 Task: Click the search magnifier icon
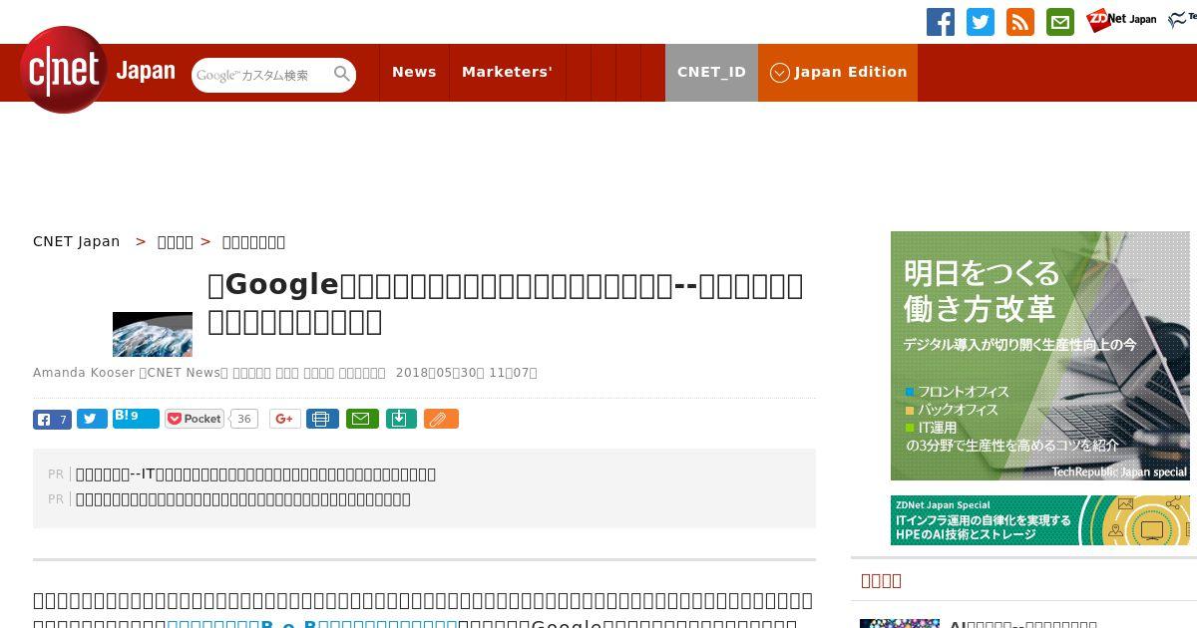tap(342, 74)
